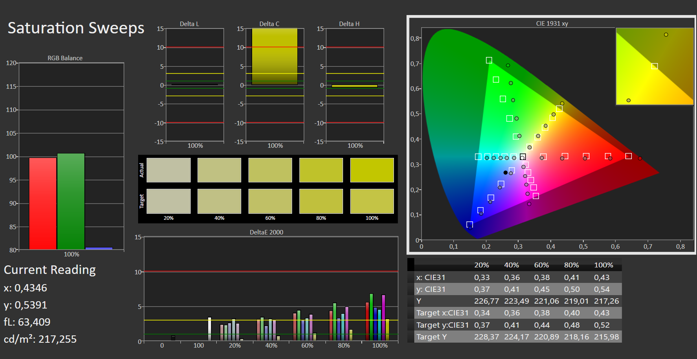Select the 100% green target square in CIE diagram
697x359 pixels.
[489, 60]
